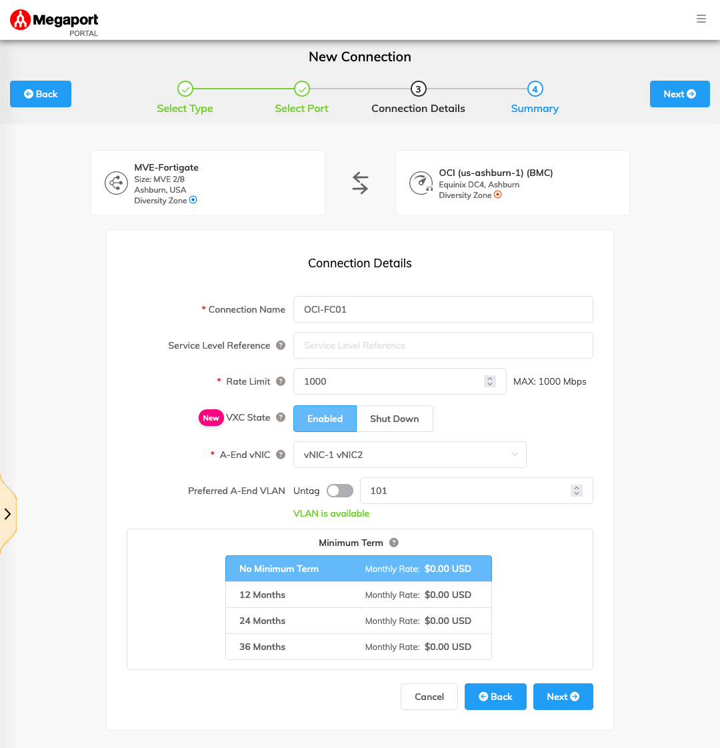Click the MVE-Fortigate endpoint card title
The width and height of the screenshot is (720, 748).
167,167
